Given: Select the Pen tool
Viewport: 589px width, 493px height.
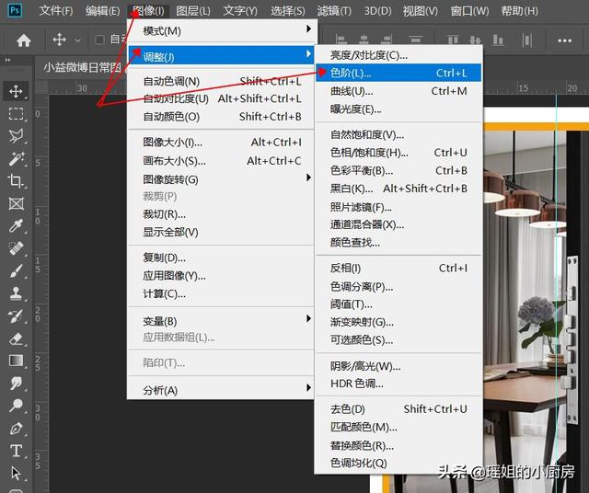Looking at the screenshot, I should pyautogui.click(x=16, y=428).
